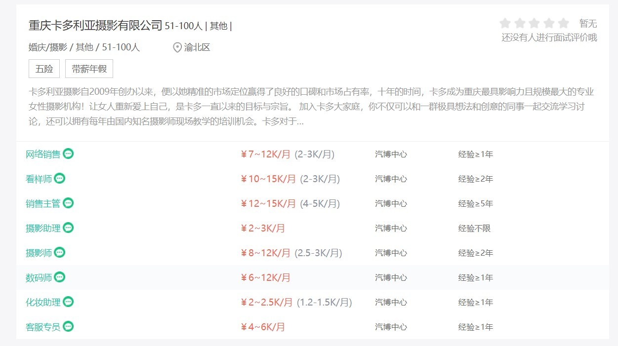Screen dimensions: 618x346
Task: Open the 化妆助理 job posting
Action: [x=43, y=303]
